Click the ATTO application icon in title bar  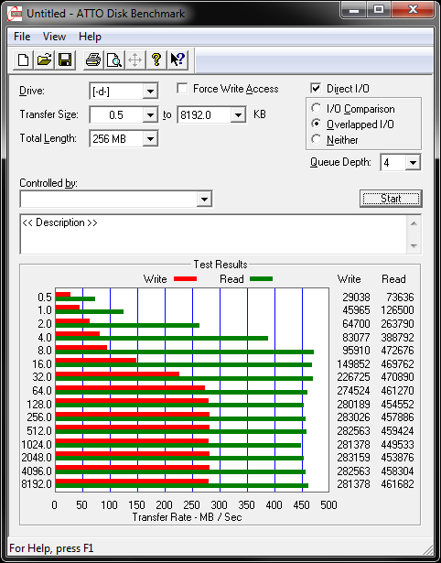coord(15,14)
